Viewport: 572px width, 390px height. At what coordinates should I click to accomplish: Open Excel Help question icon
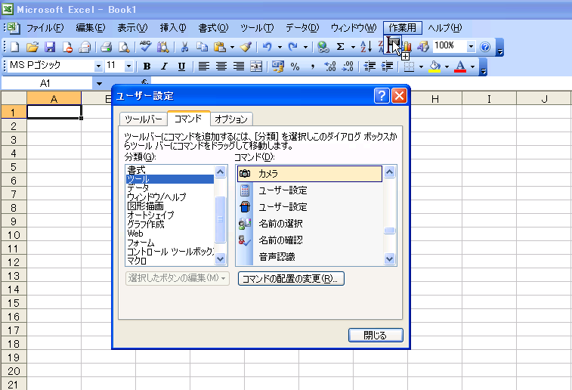tap(485, 47)
